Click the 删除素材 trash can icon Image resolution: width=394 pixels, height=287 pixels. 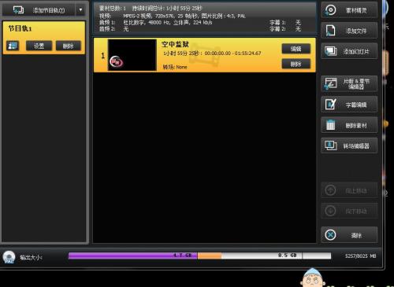(330, 125)
